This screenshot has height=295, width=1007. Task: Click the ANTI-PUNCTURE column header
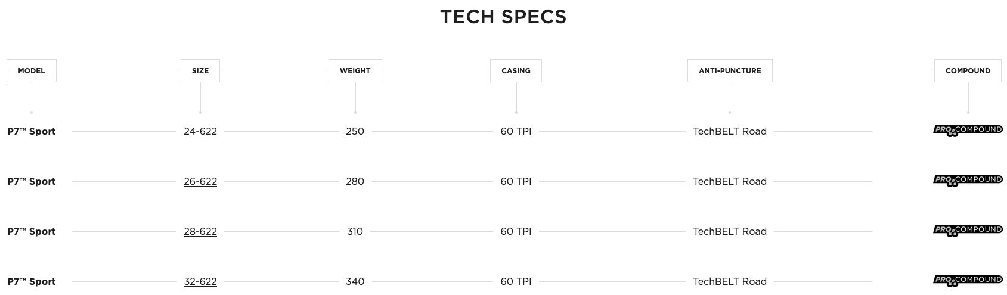(730, 70)
